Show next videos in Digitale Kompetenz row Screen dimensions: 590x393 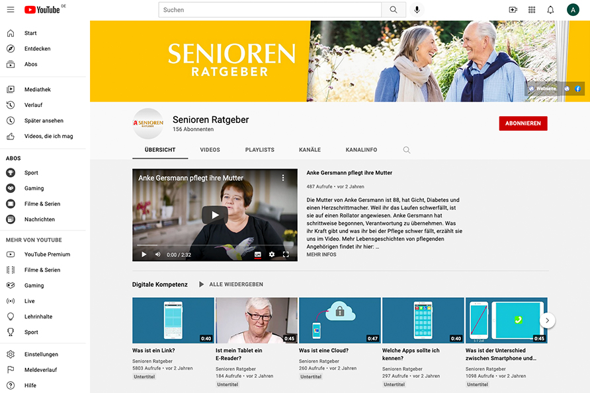[x=548, y=320]
